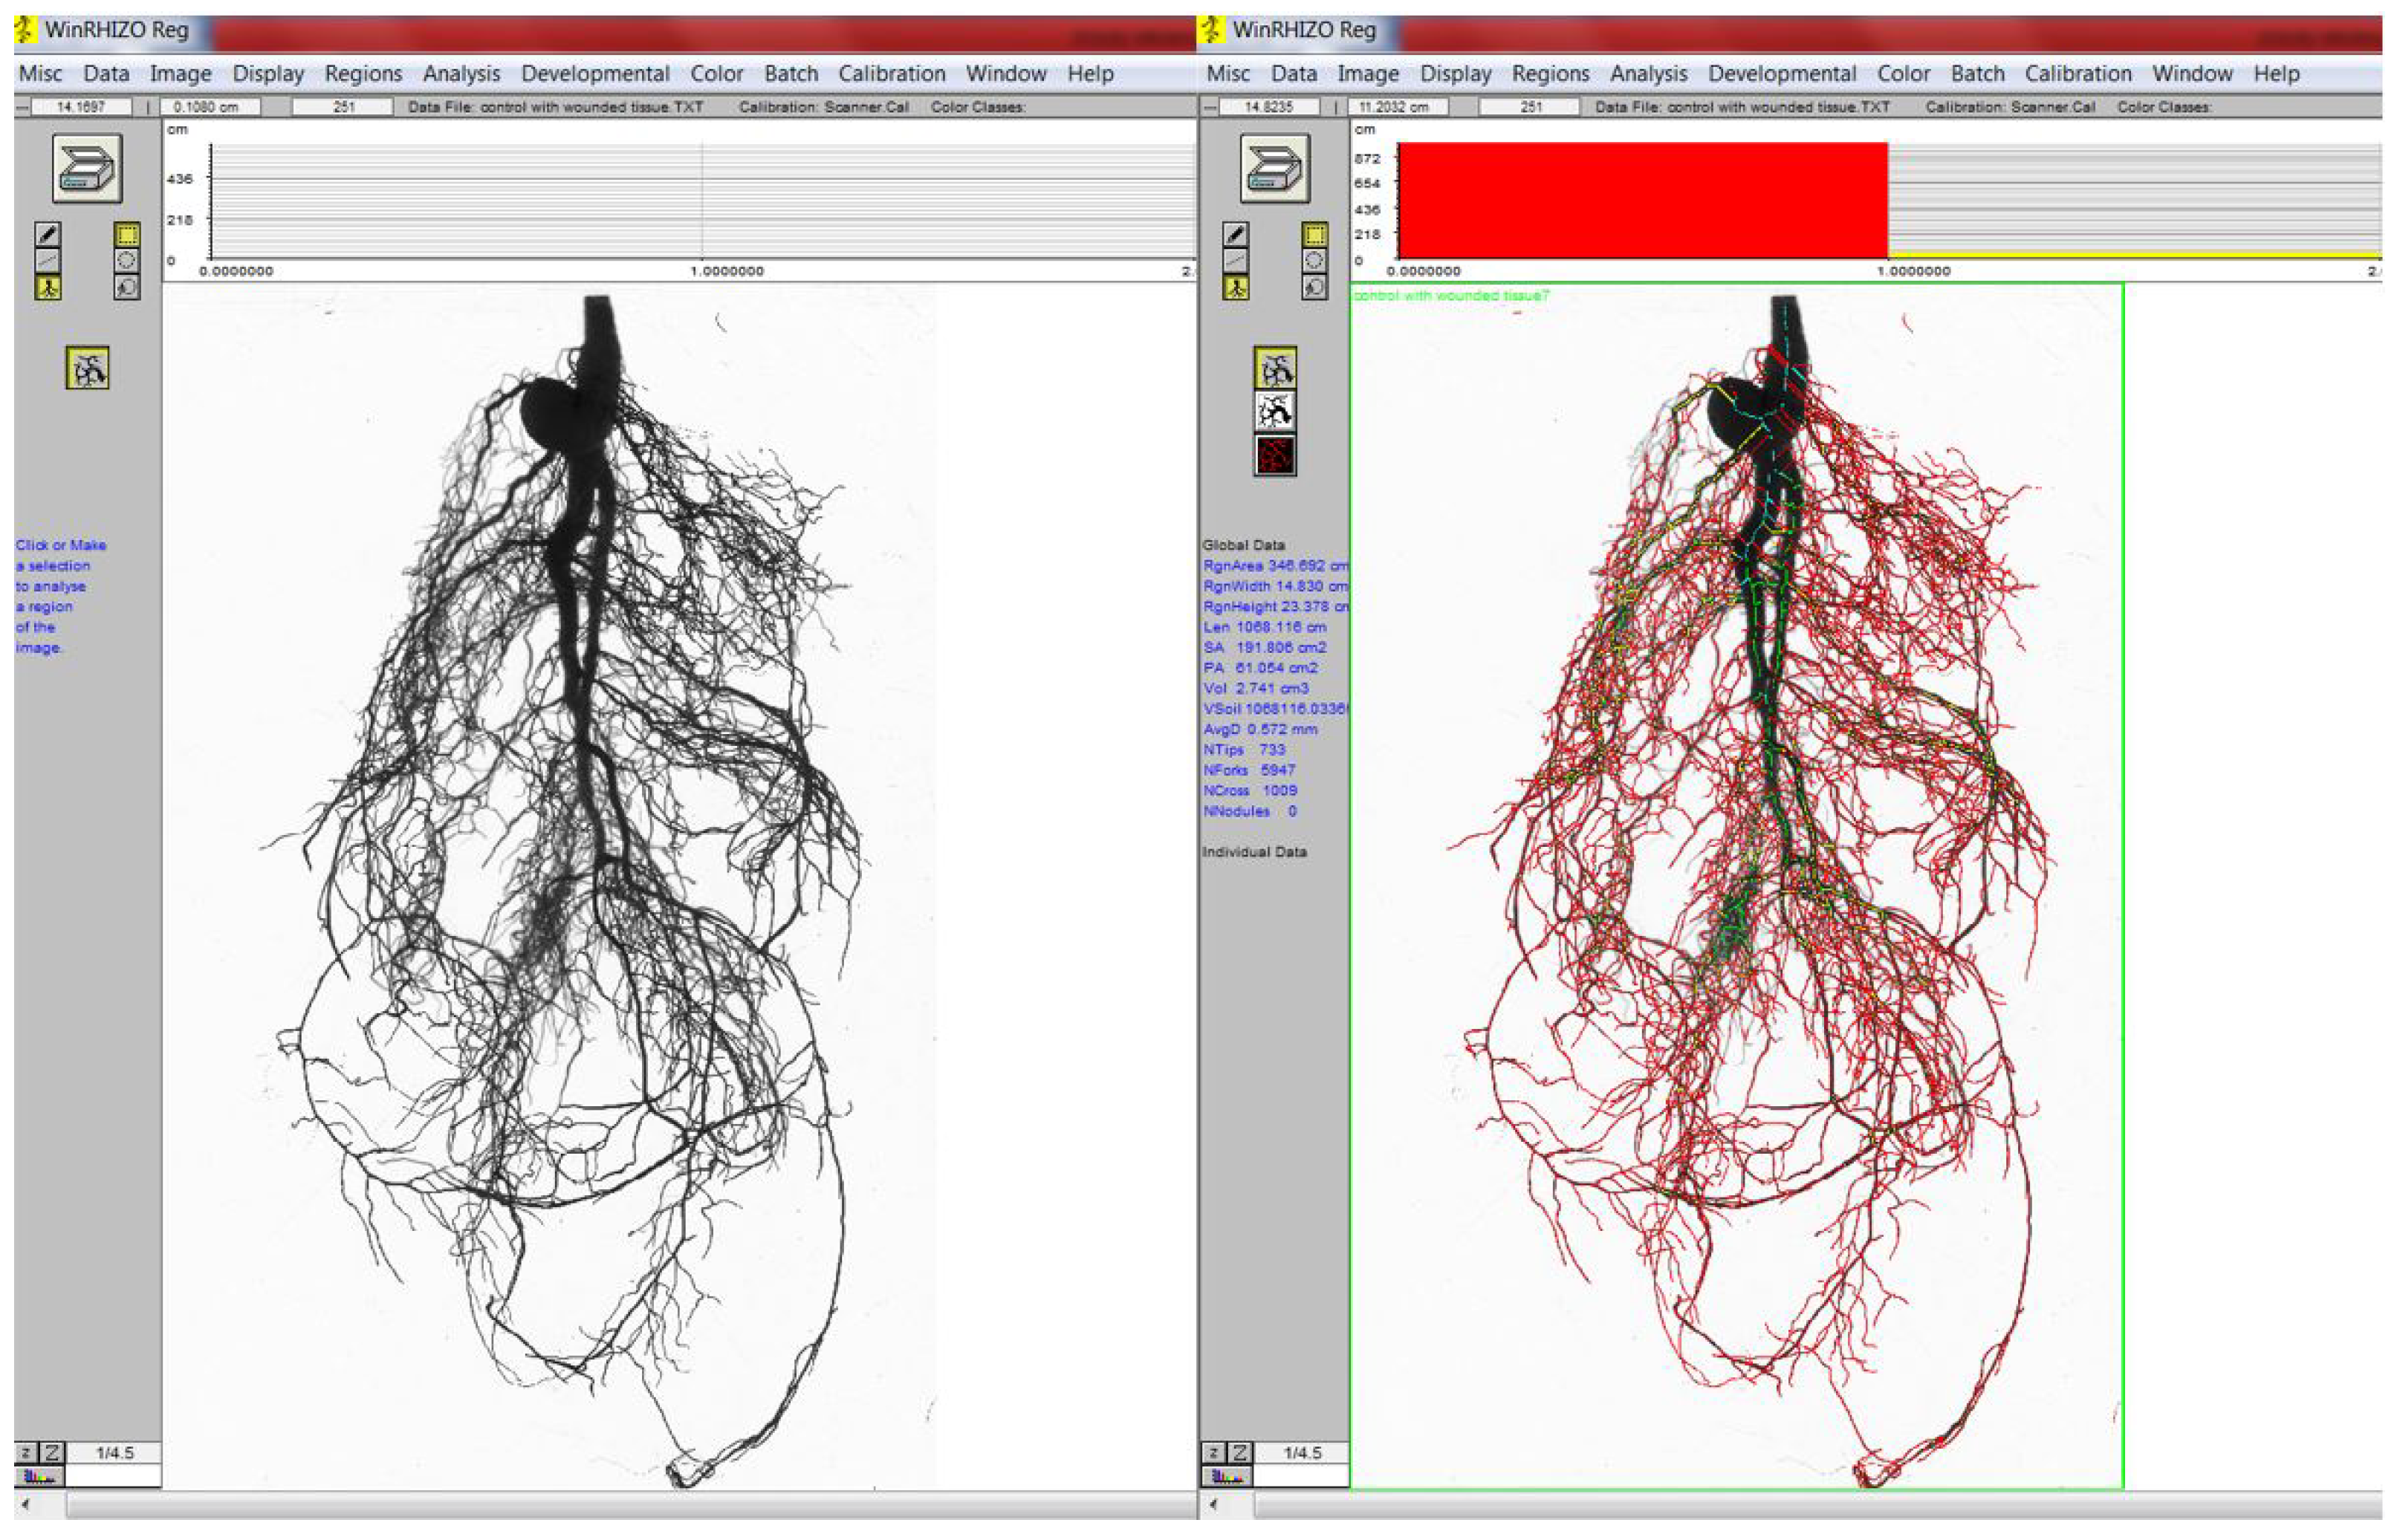Select the lasso region tool in right window

1314,287
